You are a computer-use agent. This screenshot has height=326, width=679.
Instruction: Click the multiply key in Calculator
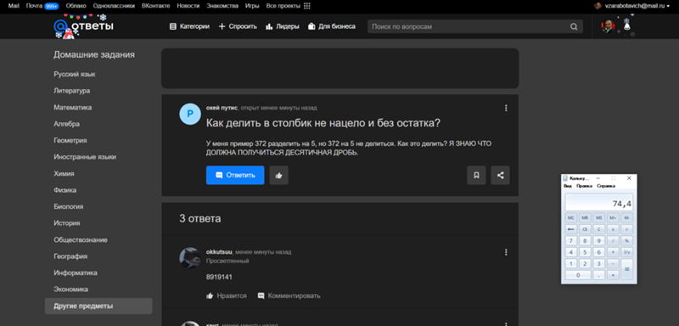click(613, 252)
